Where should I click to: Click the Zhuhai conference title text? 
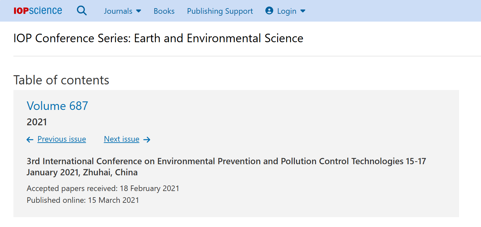(x=226, y=167)
